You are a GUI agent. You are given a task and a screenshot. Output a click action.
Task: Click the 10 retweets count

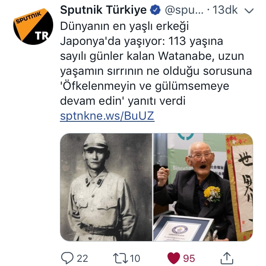tap(135, 259)
